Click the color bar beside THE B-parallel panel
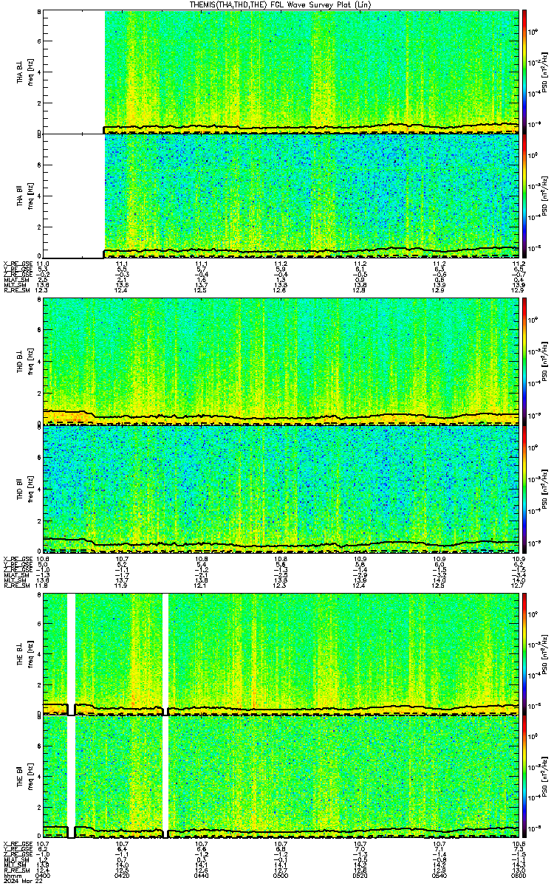This screenshot has width=554, height=886. 525,777
